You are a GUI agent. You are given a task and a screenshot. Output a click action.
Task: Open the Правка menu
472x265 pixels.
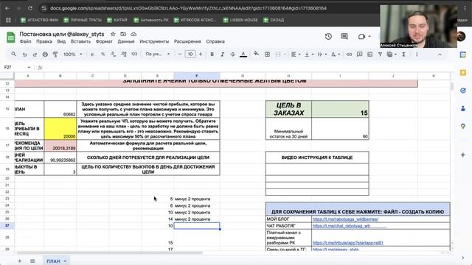pyautogui.click(x=44, y=41)
